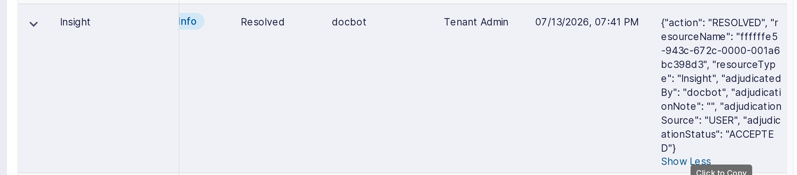
Task: Click the Tenant Admin role cell
Action: (476, 22)
